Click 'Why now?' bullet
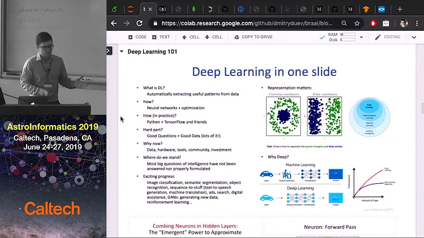424x238 pixels. click(153, 143)
